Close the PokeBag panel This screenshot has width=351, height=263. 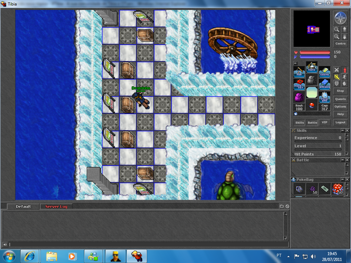[x=347, y=179]
